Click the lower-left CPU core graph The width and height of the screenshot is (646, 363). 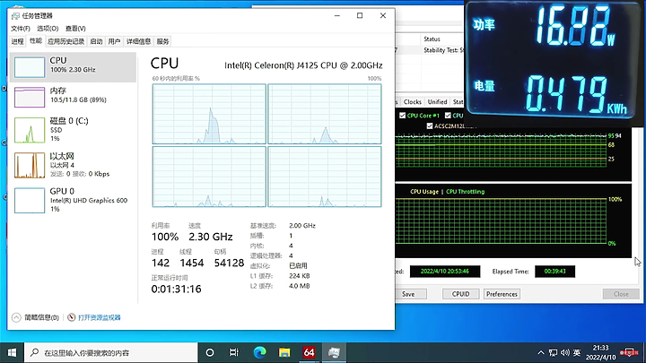click(x=209, y=177)
